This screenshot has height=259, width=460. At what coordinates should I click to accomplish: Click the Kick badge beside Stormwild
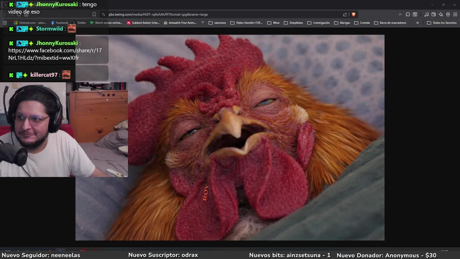(x=11, y=29)
